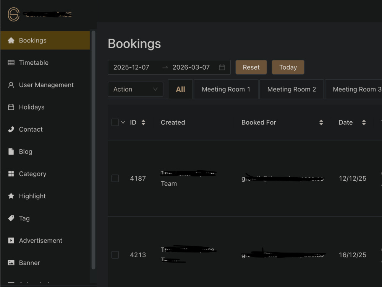Viewport: 382px width, 287px height.
Task: Open the Blog section
Action: [45, 151]
